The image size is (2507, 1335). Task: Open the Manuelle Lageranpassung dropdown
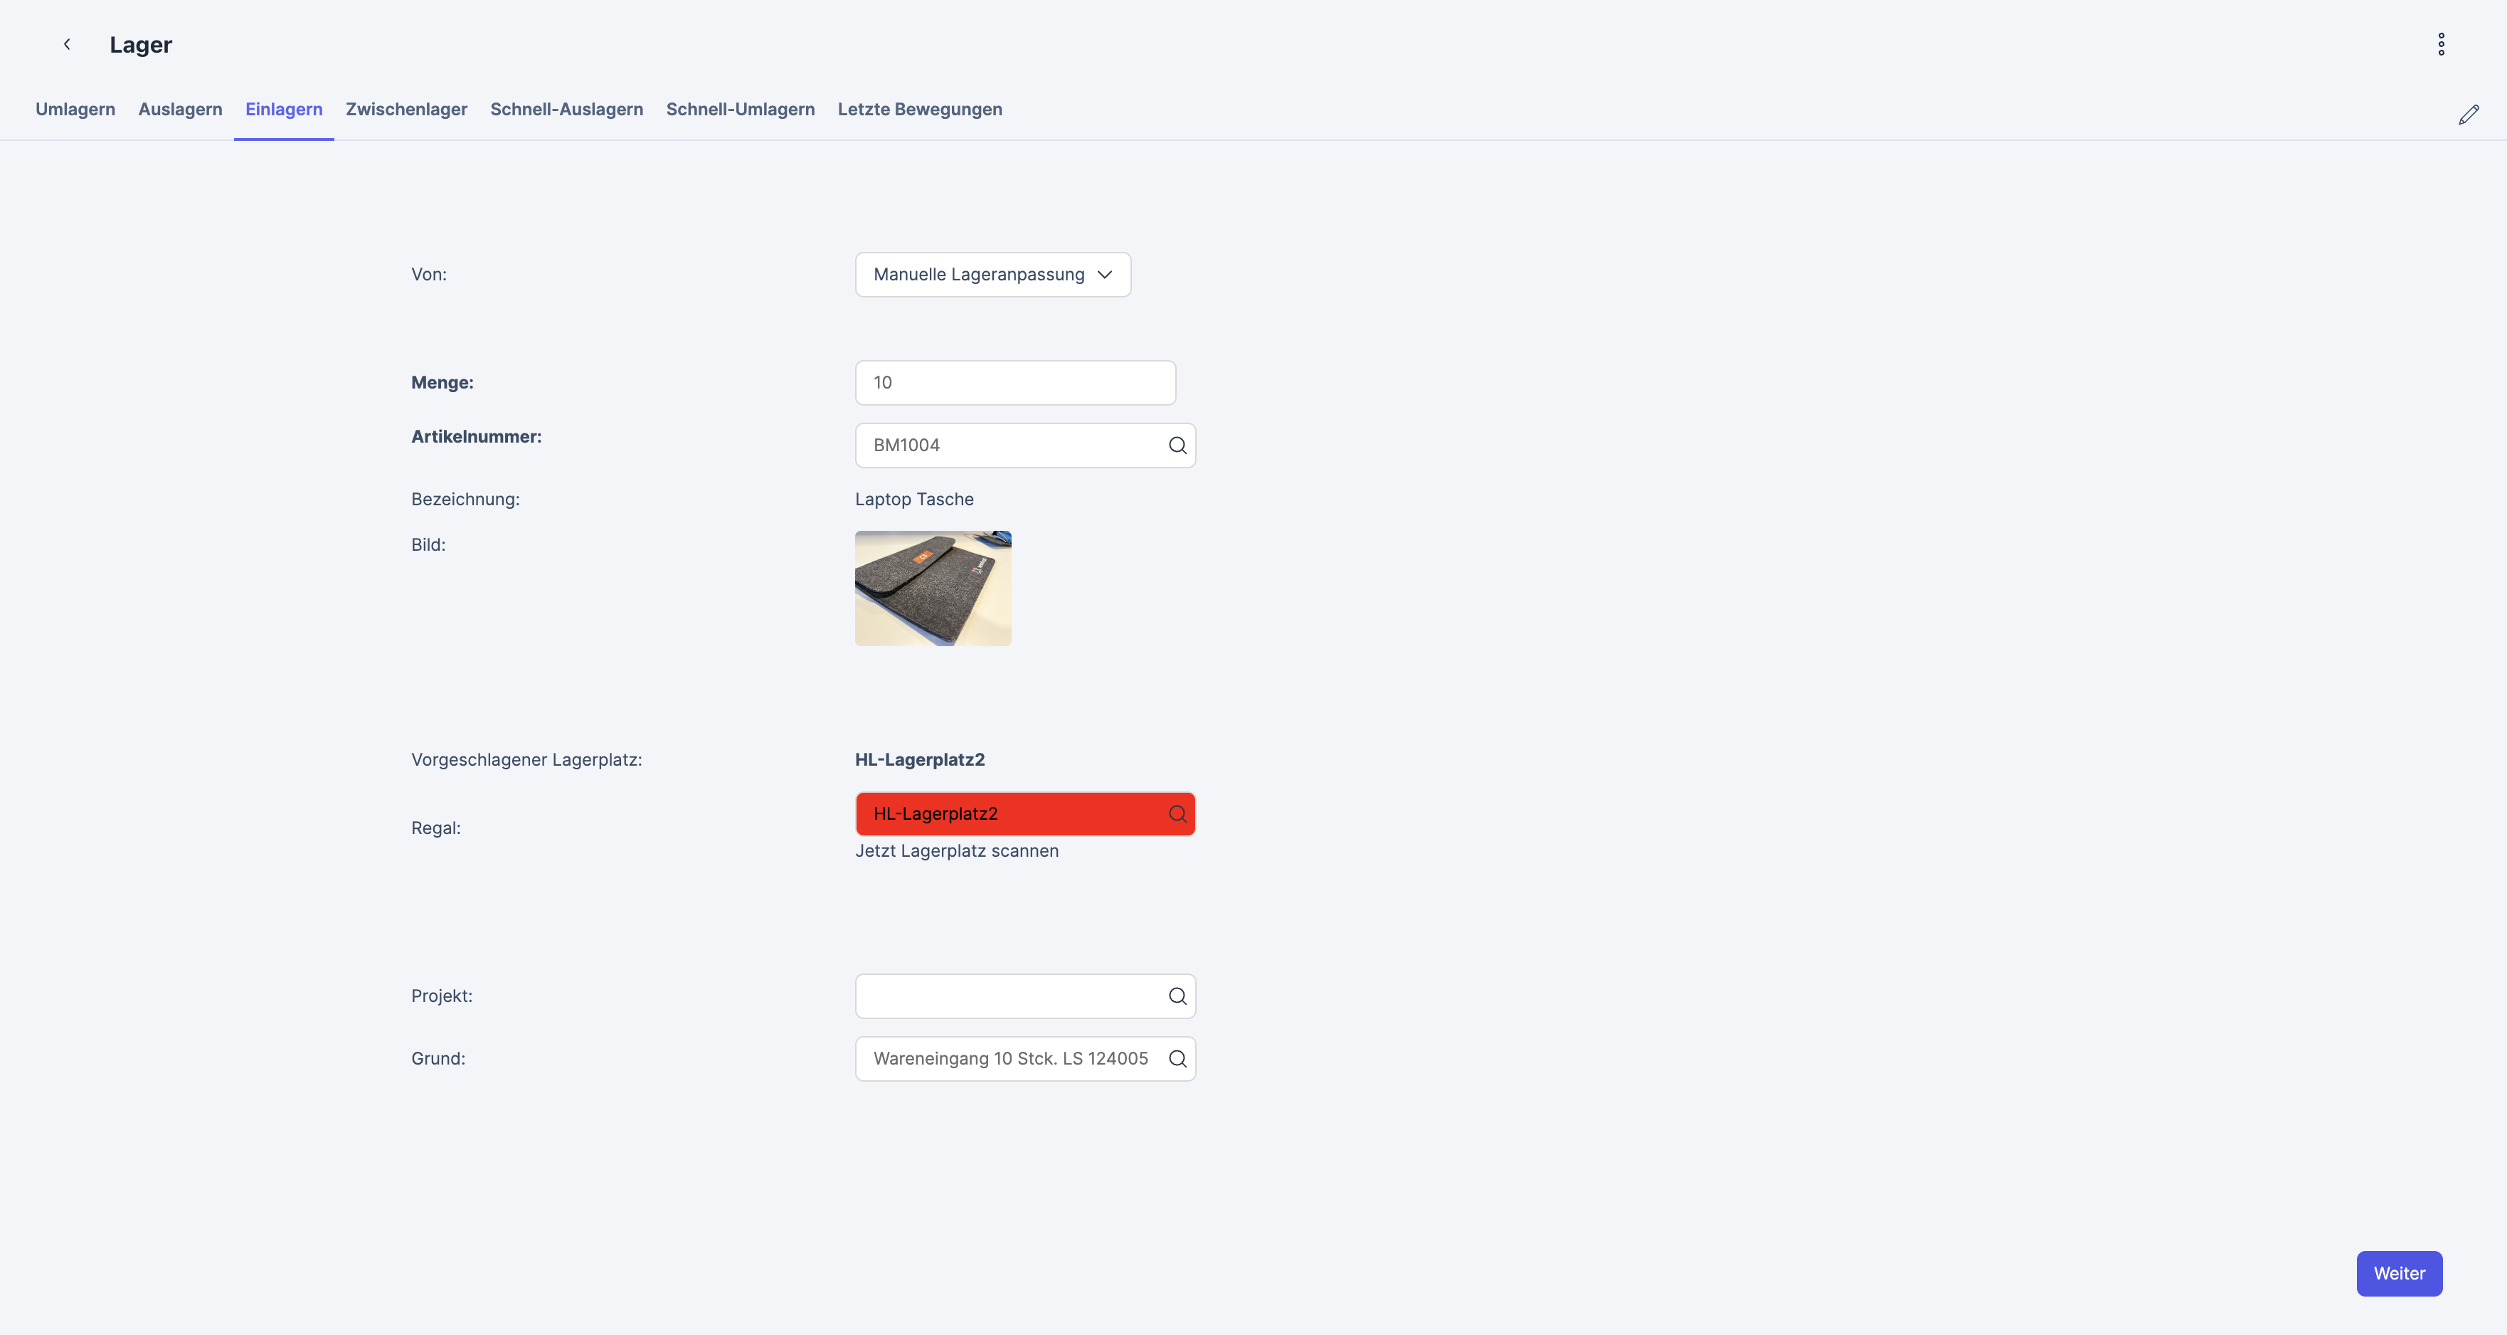992,275
